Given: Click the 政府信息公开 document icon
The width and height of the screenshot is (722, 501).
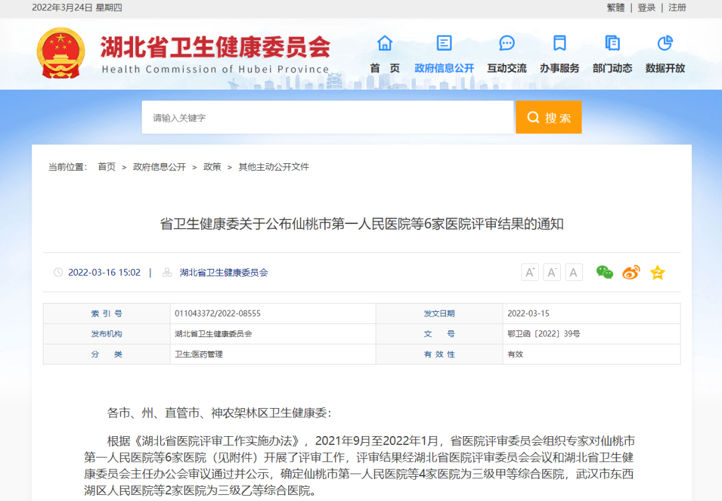Looking at the screenshot, I should pyautogui.click(x=444, y=43).
